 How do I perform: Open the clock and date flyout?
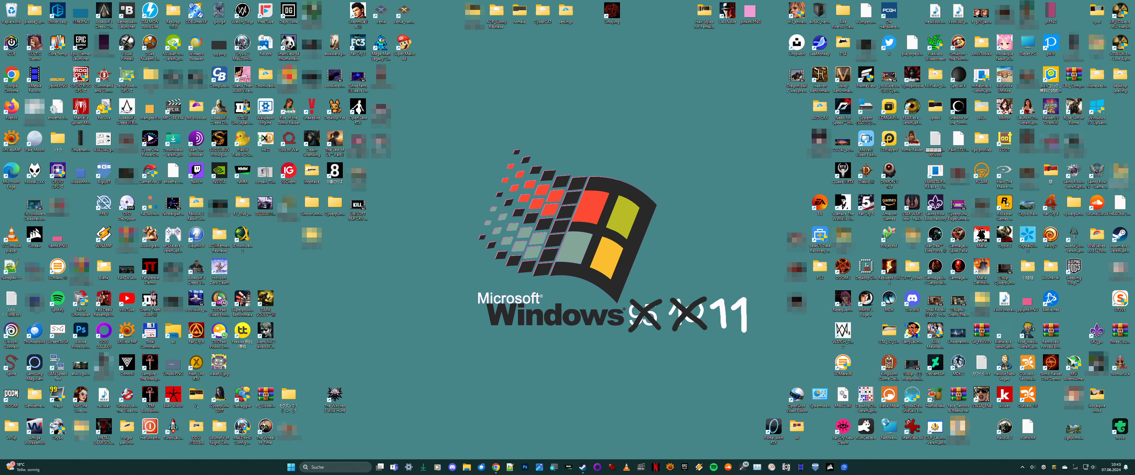click(1111, 467)
